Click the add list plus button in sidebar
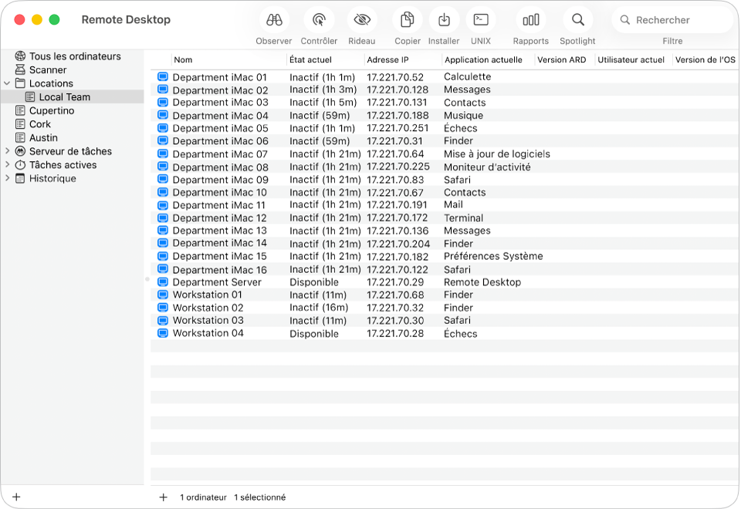This screenshot has height=509, width=741. coord(16,497)
